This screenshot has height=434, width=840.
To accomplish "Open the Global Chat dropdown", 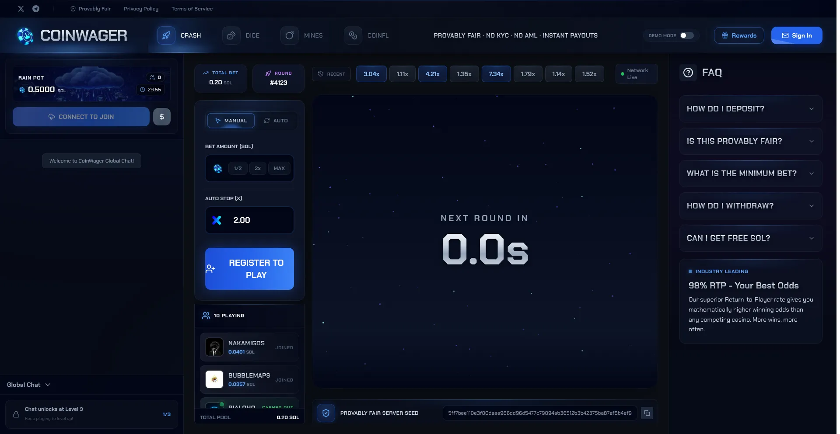I will pyautogui.click(x=28, y=385).
